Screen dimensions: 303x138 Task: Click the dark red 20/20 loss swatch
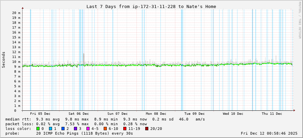(147, 129)
